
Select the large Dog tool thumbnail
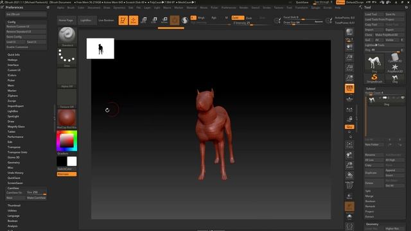374,63
